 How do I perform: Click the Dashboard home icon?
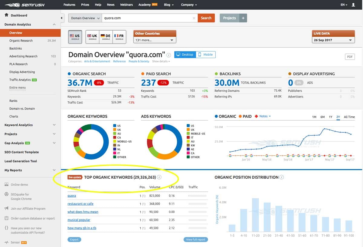pyautogui.click(x=6, y=15)
